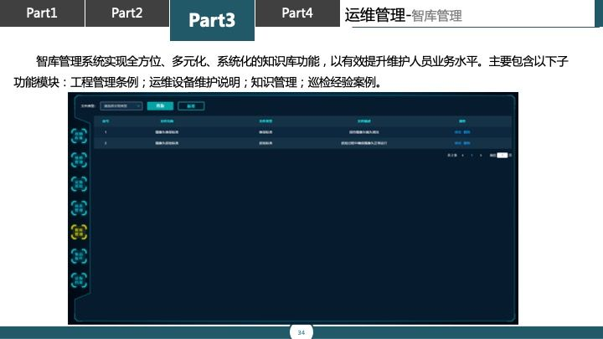This screenshot has width=603, height=339.
Task: Open the sidebar icon just below the yellow one
Action: click(x=80, y=256)
